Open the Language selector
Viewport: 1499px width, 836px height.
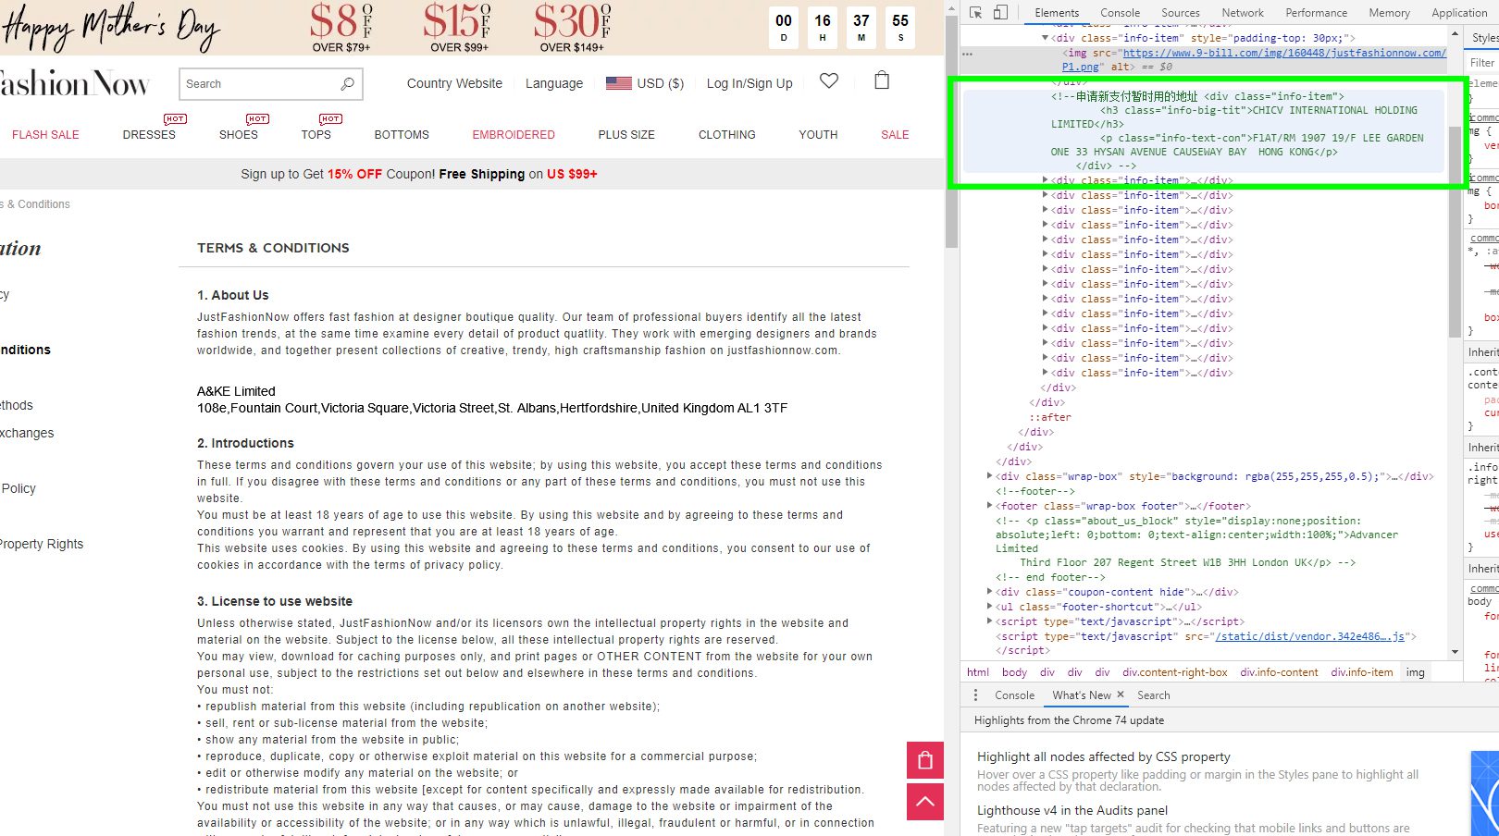coord(554,83)
